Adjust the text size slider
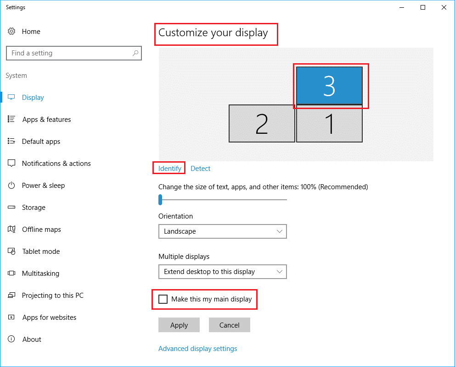Image resolution: width=455 pixels, height=367 pixels. click(x=160, y=200)
